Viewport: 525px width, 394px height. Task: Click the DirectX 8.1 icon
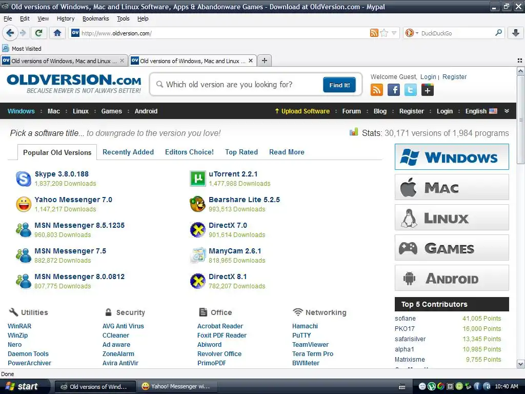click(197, 281)
